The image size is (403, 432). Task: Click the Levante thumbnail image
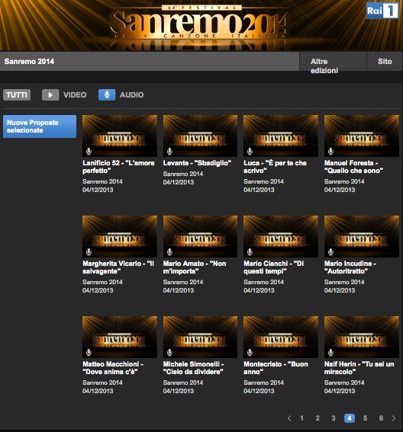point(200,136)
